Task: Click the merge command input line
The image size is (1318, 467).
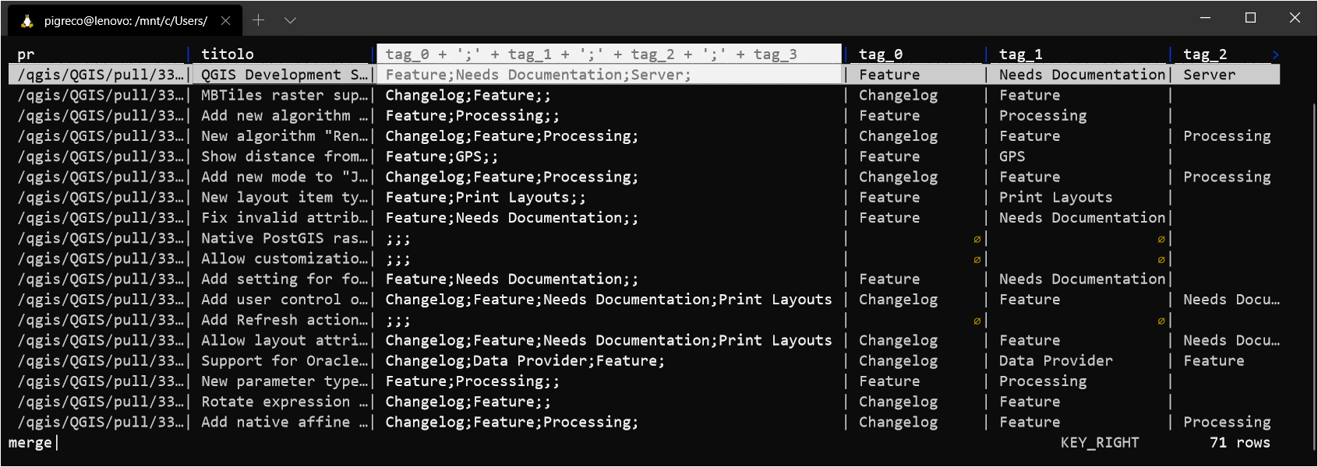Action: point(31,443)
